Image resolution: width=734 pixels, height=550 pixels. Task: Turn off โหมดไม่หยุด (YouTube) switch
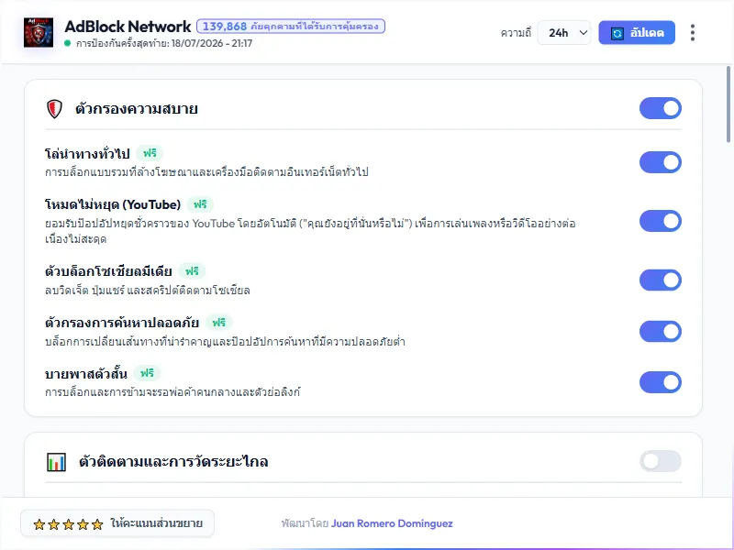coord(660,221)
